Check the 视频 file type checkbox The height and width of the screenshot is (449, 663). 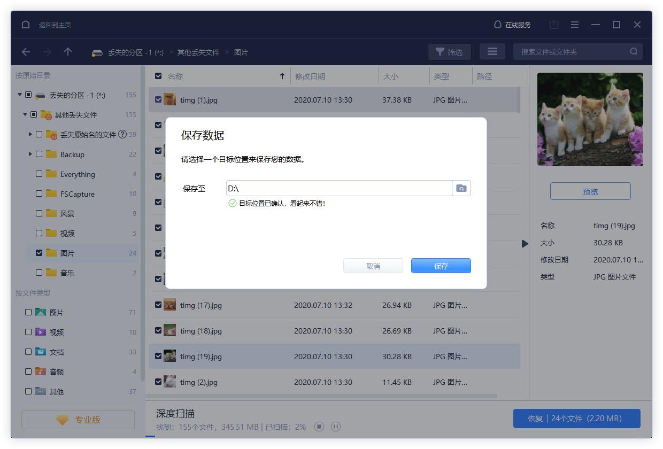click(29, 332)
